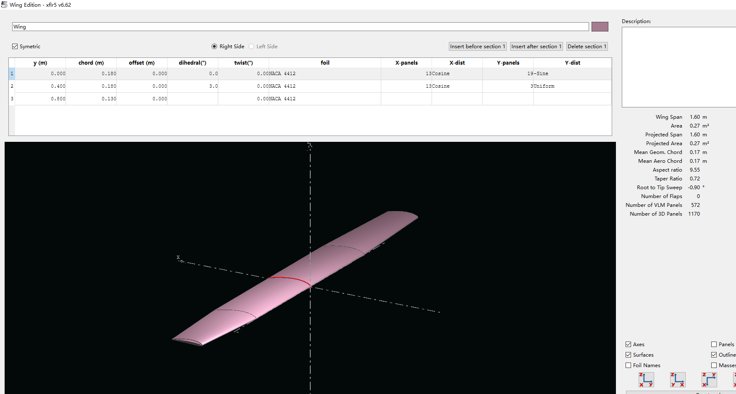The image size is (736, 394).
Task: Select chord cell 0.130 in row 3
Action: (91, 99)
